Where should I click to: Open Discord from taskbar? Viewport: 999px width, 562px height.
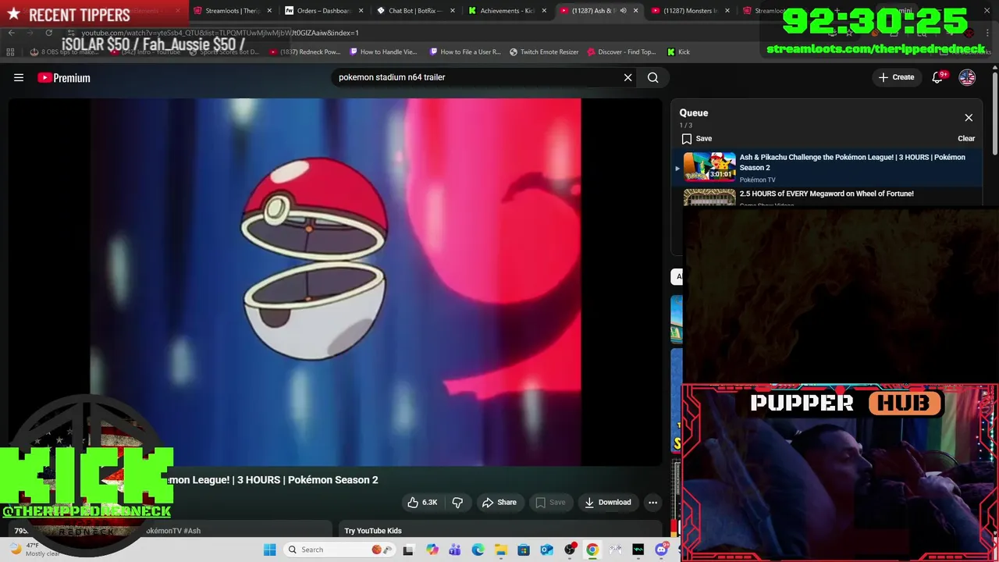click(662, 550)
